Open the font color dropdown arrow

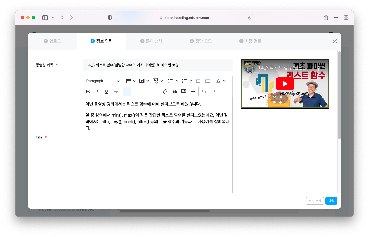click(x=224, y=81)
